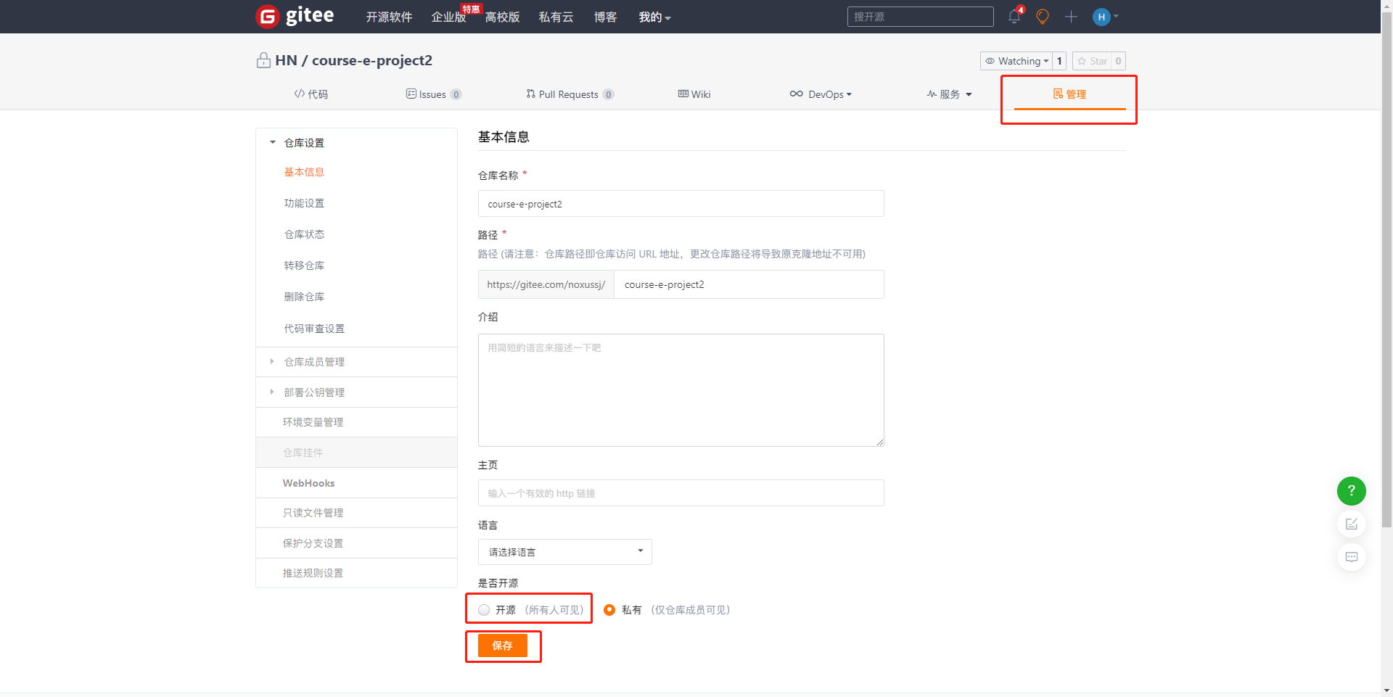The width and height of the screenshot is (1393, 697).
Task: Click the floating feedback edit icon
Action: 1351,524
